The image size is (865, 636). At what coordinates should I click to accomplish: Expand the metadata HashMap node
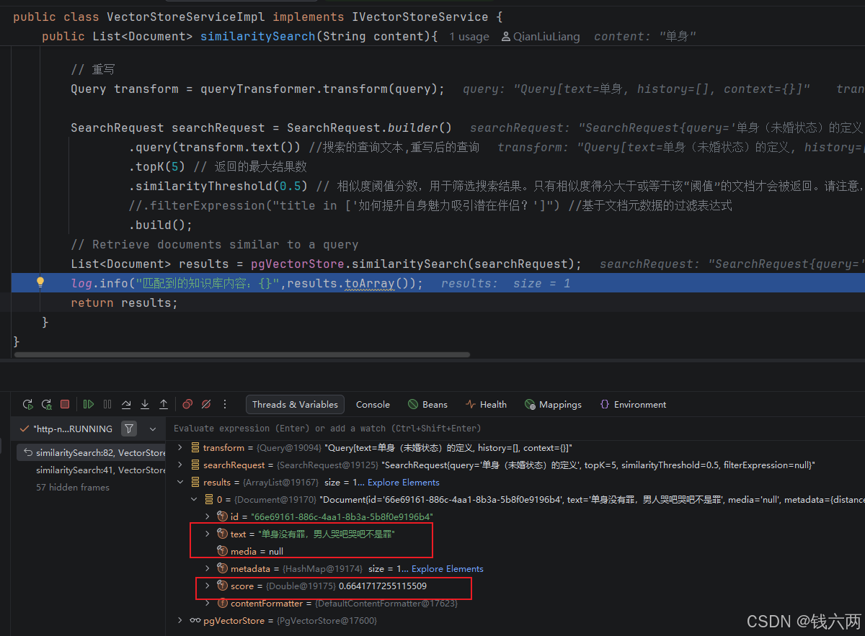pos(208,568)
